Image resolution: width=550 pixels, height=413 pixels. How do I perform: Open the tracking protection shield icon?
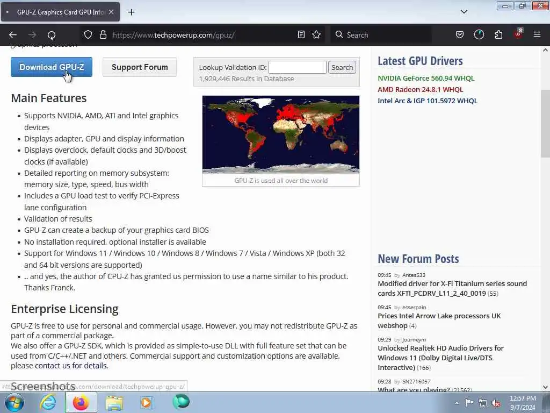pyautogui.click(x=88, y=34)
